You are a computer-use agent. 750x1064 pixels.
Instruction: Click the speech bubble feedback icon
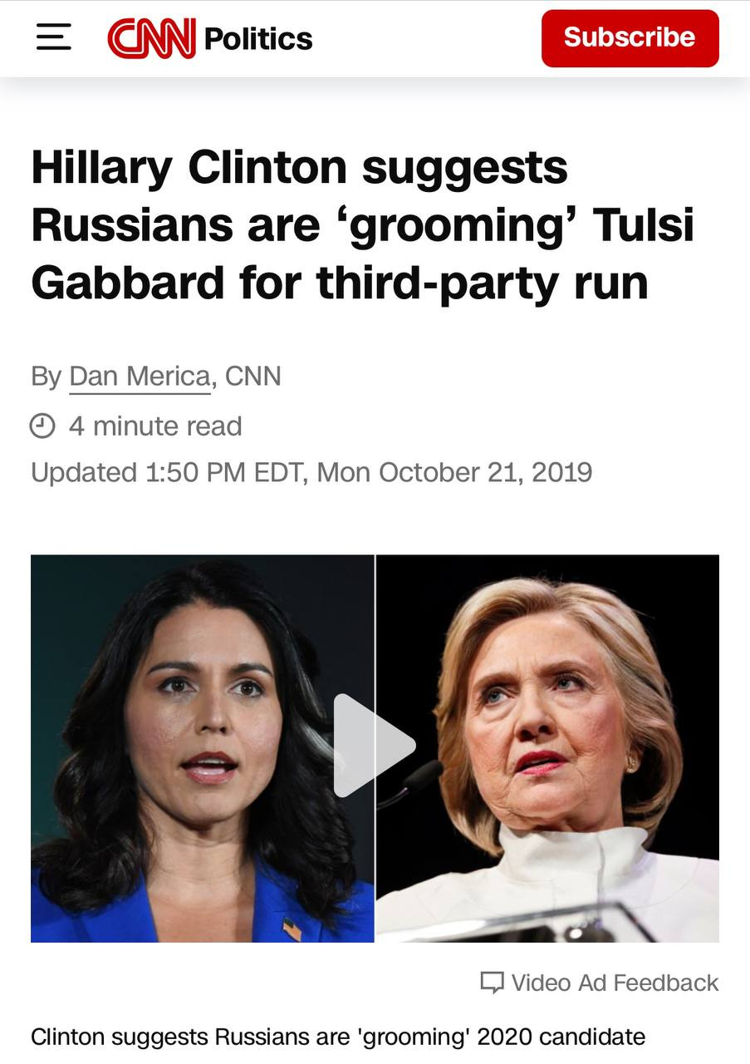[x=493, y=983]
